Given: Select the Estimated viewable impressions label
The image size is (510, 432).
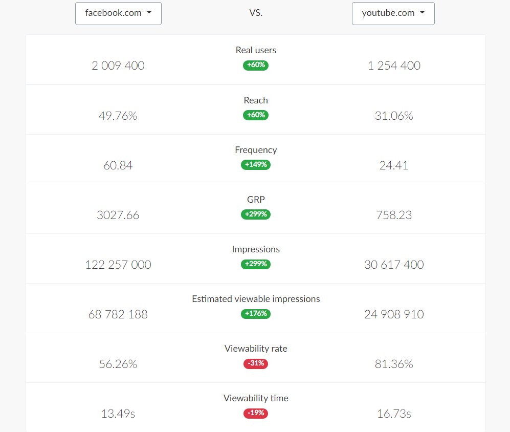Looking at the screenshot, I should pyautogui.click(x=256, y=299).
